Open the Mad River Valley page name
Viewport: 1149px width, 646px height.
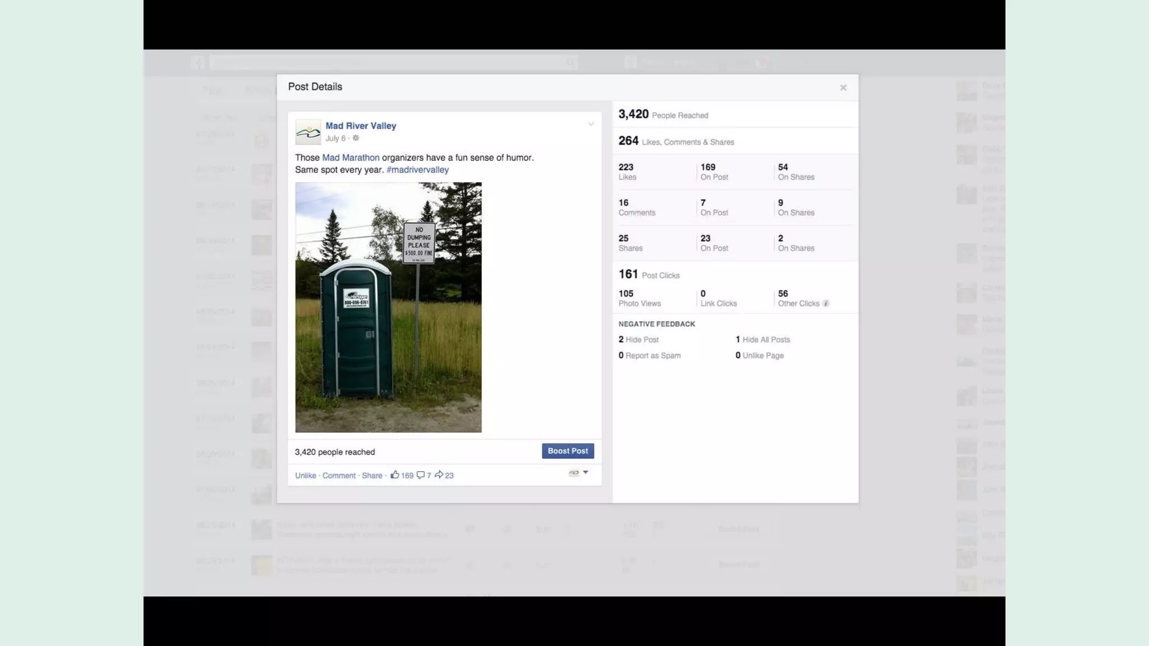coord(361,126)
